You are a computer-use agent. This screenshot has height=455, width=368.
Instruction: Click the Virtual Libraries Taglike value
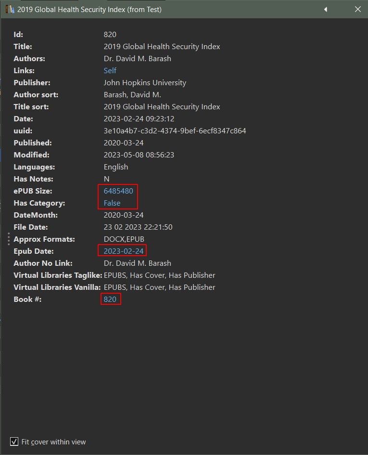click(x=159, y=275)
